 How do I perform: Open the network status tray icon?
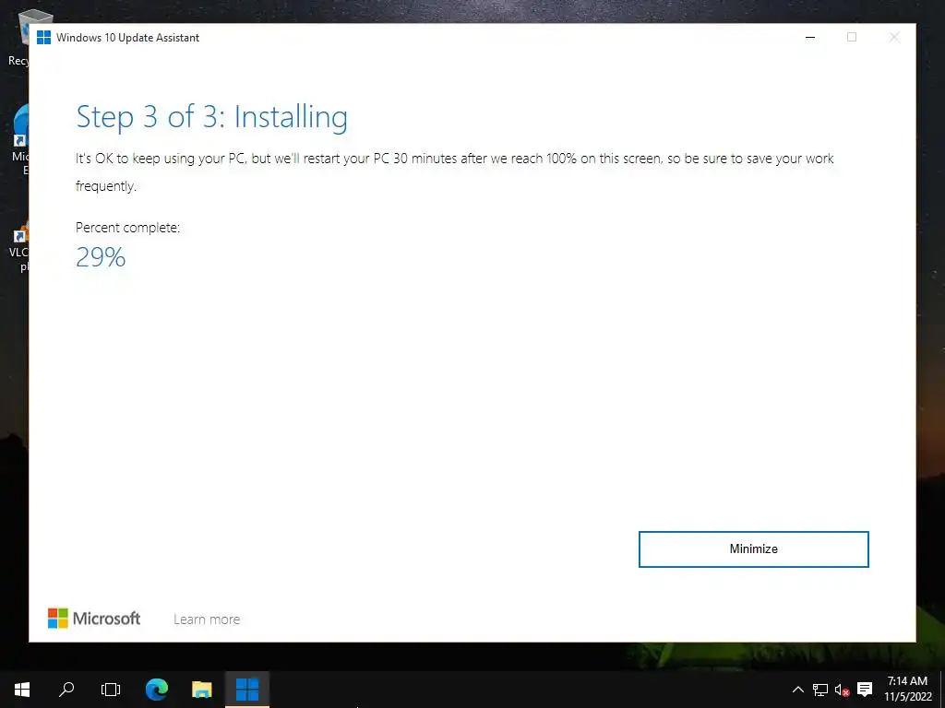click(x=820, y=690)
